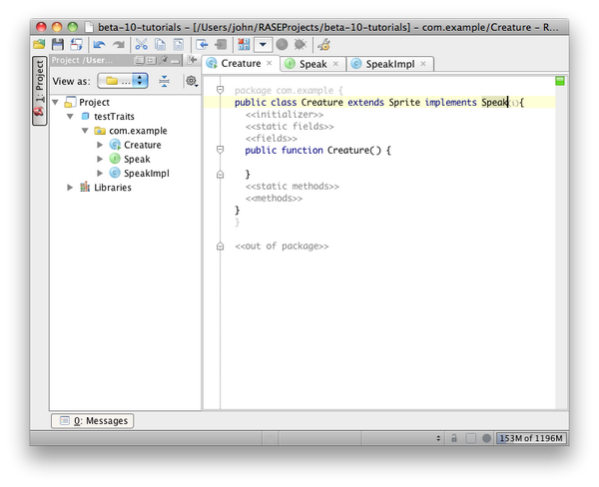Collapse the testTraits module node
599x487 pixels.
pyautogui.click(x=70, y=117)
